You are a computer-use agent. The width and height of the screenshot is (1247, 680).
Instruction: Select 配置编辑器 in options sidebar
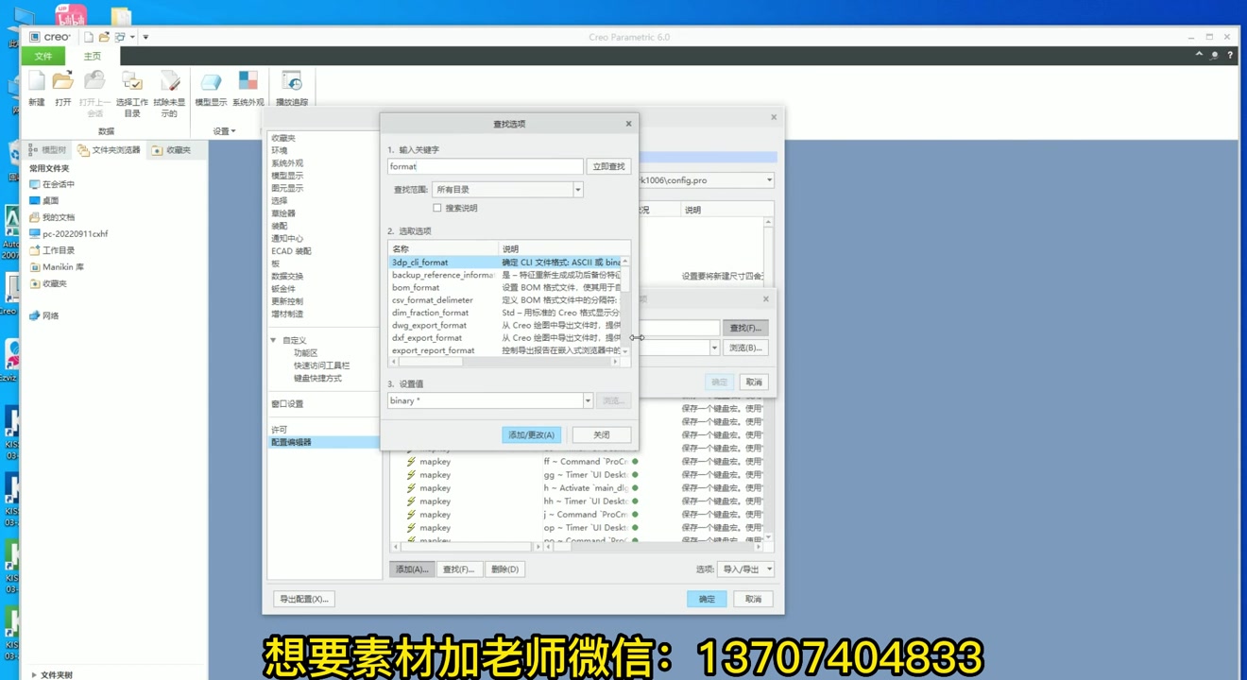click(x=323, y=442)
